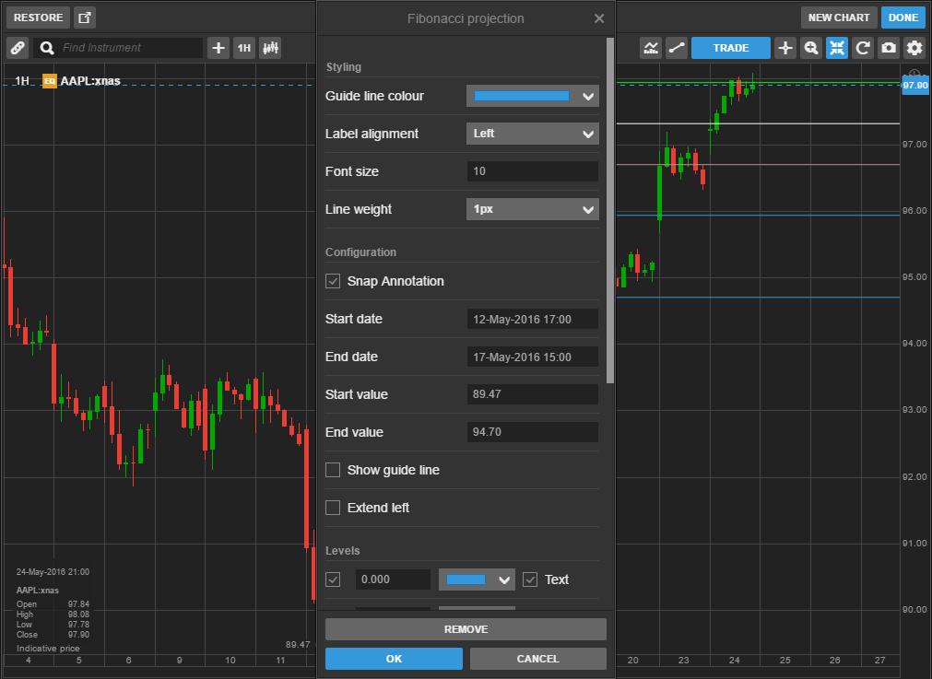Toggle the crosshair tool
This screenshot has height=679, width=932.
pos(785,48)
